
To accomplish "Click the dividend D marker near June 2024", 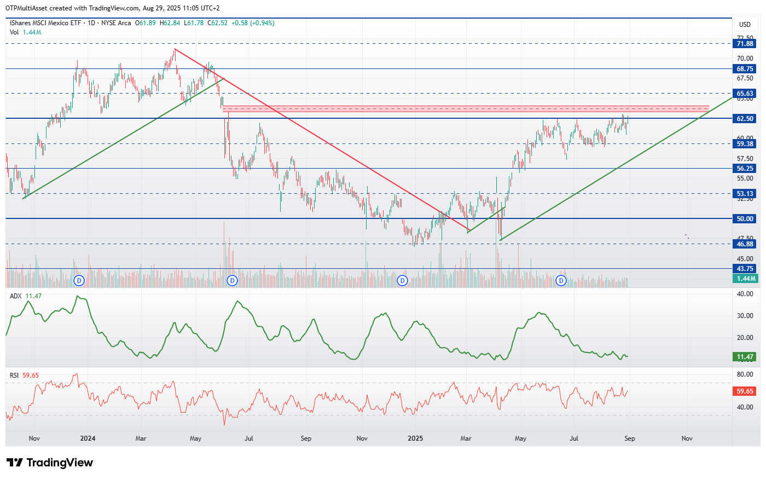I will pos(233,281).
